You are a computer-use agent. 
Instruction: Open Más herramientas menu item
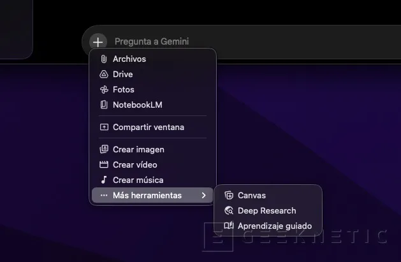pos(152,195)
